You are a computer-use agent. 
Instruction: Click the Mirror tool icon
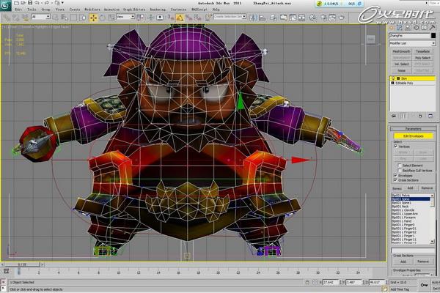coord(253,18)
